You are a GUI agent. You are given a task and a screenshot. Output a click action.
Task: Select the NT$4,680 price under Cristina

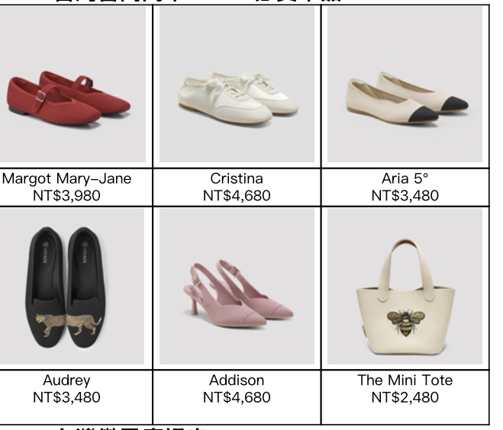coord(237,195)
